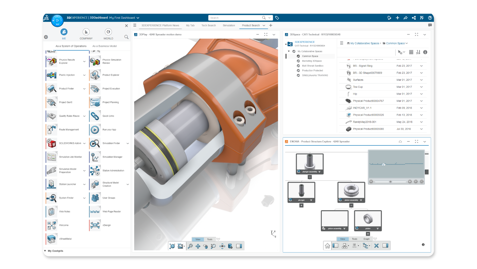477x269 pixels.
Task: Adjust the ENOVIA minimap zoom slider
Action: click(391, 182)
